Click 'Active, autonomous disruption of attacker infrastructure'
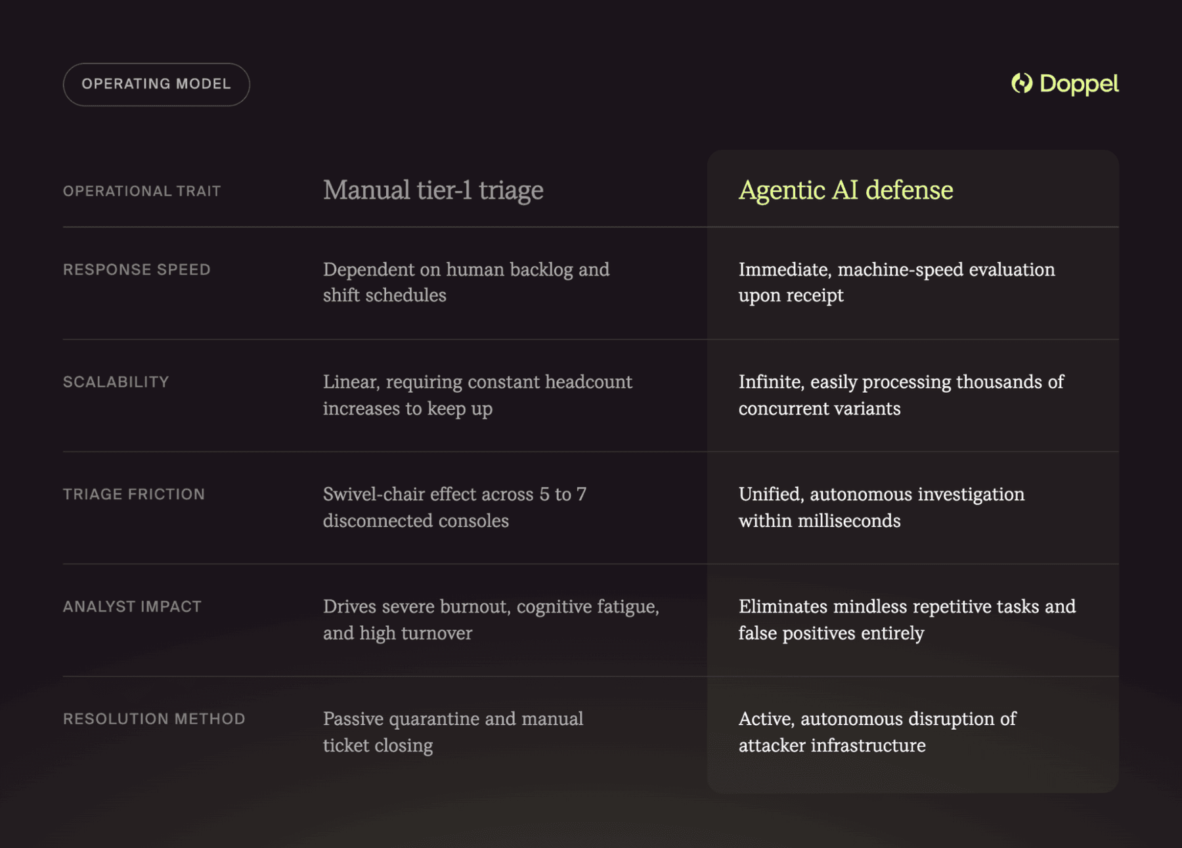Image resolution: width=1182 pixels, height=848 pixels. pyautogui.click(x=877, y=732)
